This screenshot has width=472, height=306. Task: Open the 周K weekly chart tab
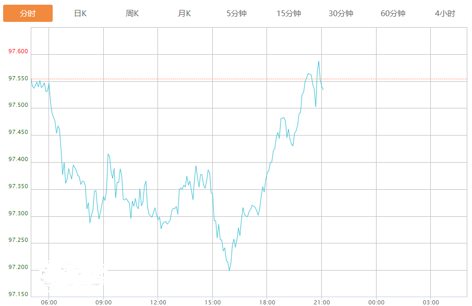coord(132,14)
